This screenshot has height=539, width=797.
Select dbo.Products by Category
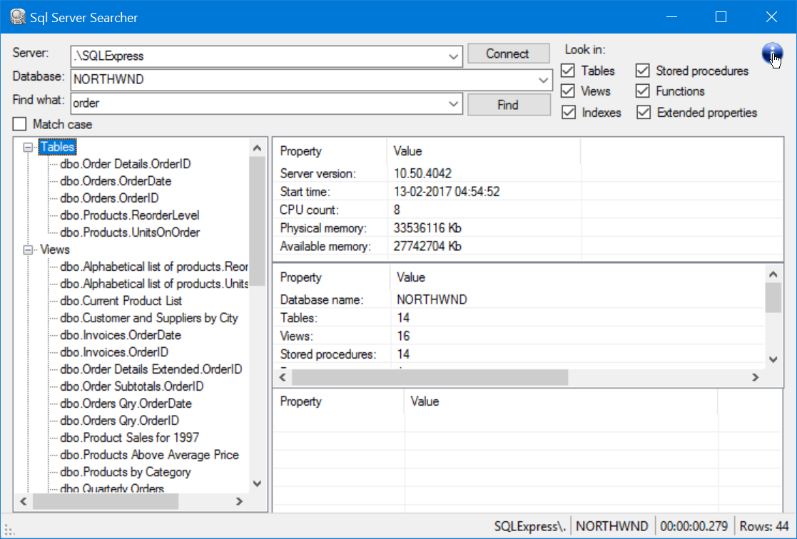point(126,472)
